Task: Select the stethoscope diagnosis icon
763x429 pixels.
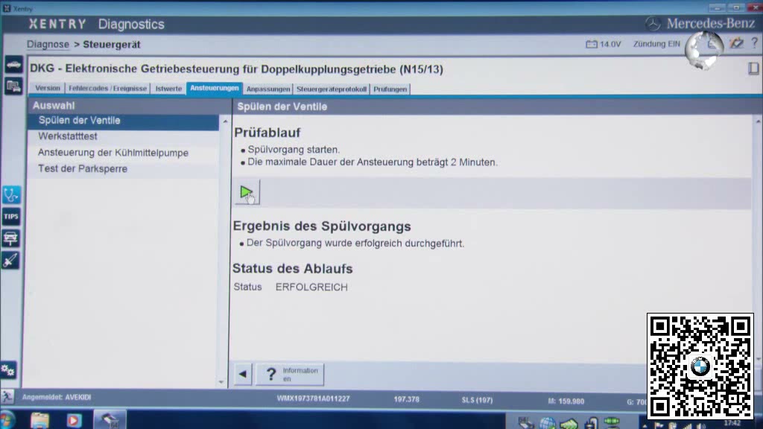Action: (x=11, y=195)
